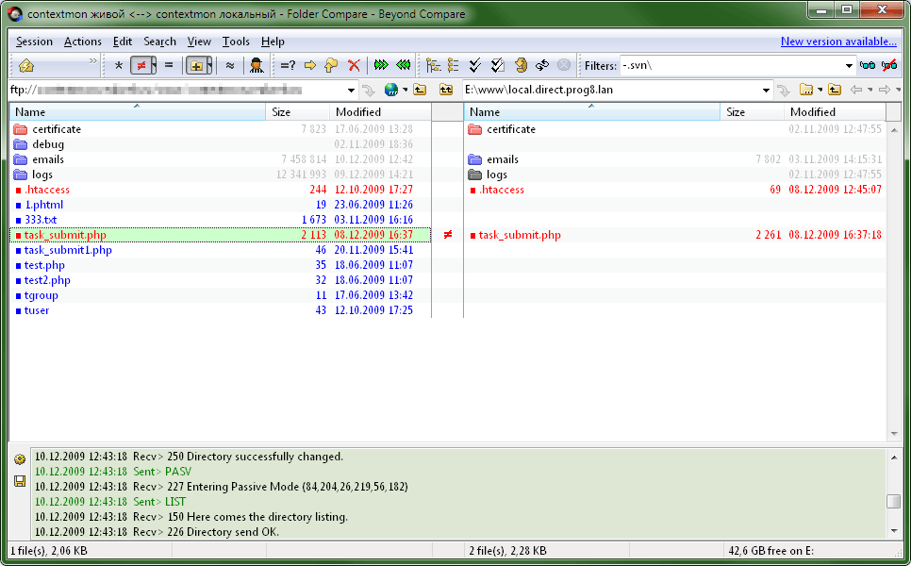Sort right pane by Size column
Viewport: 911px width, 566px height.
click(752, 111)
